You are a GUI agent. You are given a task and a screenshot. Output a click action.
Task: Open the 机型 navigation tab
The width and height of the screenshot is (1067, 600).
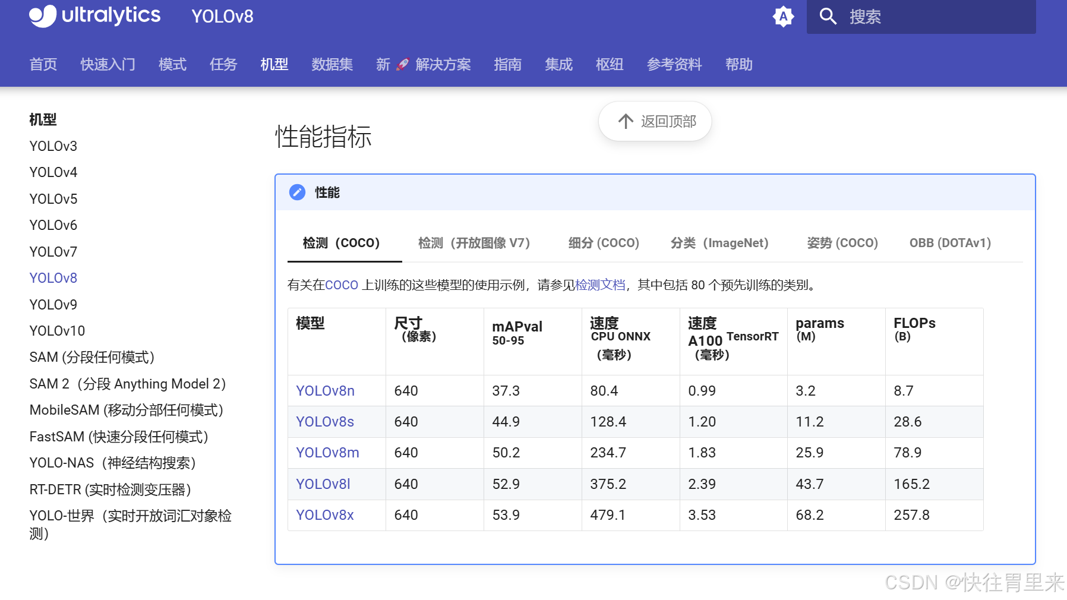274,64
